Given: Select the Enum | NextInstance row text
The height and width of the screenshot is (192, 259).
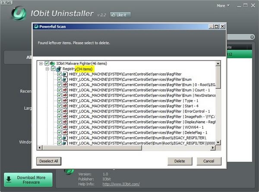Looking at the screenshot, I should (142, 96).
